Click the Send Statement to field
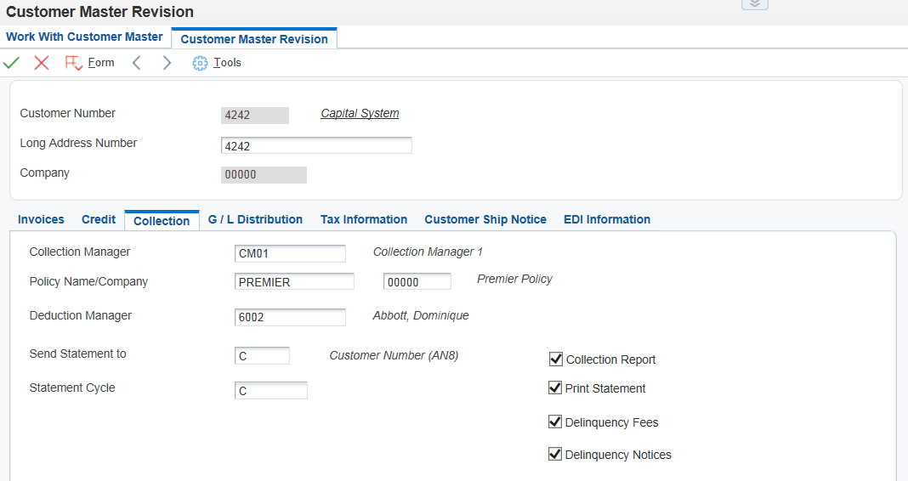 point(263,356)
